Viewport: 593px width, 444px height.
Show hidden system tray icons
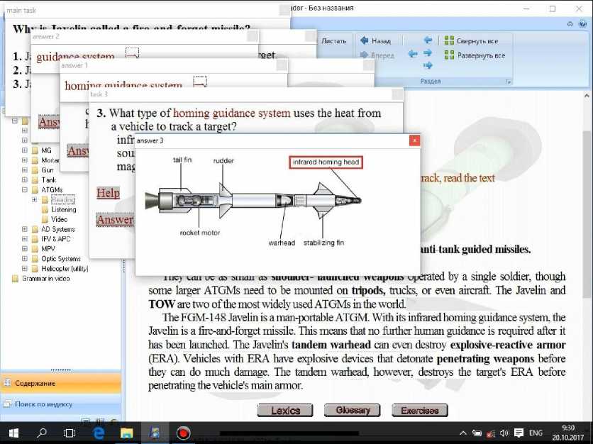[463, 433]
